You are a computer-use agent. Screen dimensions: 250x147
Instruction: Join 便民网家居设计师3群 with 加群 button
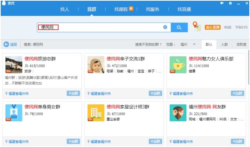[155, 141]
